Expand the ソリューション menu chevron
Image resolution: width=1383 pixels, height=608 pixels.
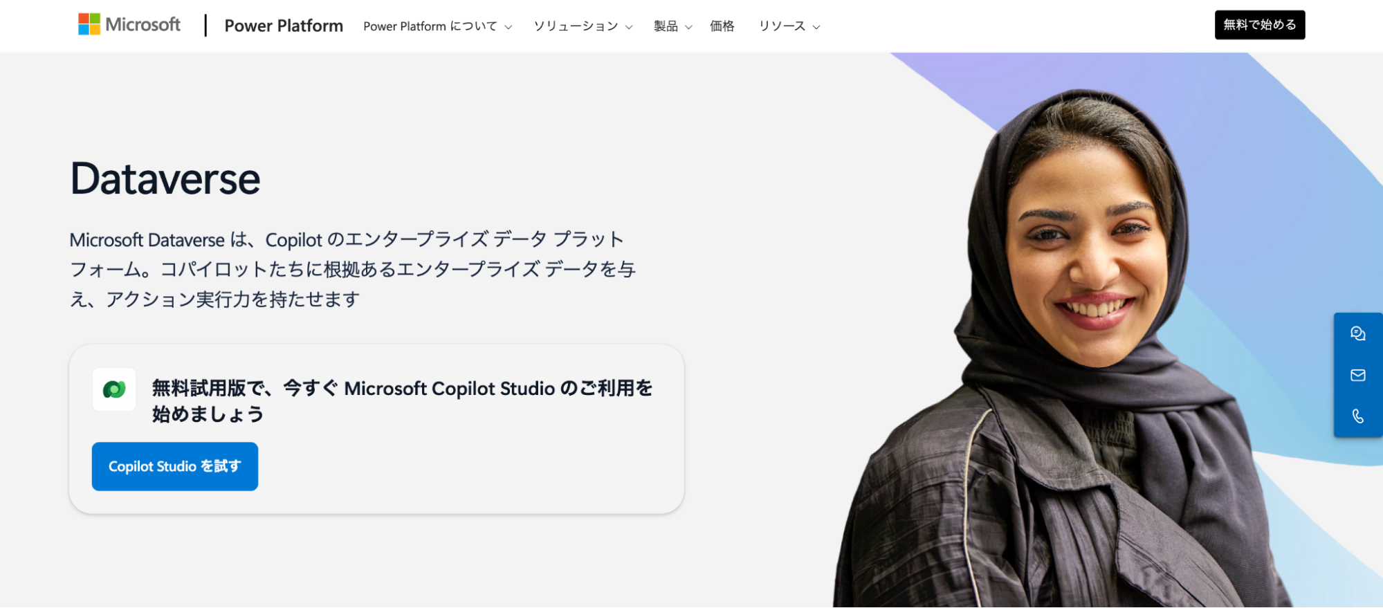[629, 27]
